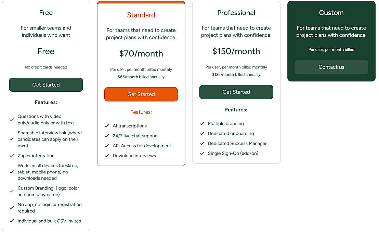Image resolution: width=379 pixels, height=234 pixels.
Task: Click the $70/month price text
Action: pos(141,53)
